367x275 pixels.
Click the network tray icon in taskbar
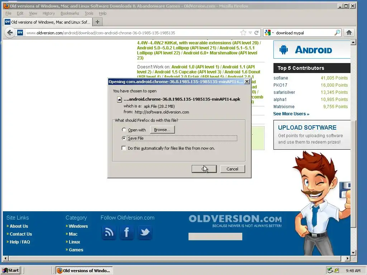pos(330,270)
